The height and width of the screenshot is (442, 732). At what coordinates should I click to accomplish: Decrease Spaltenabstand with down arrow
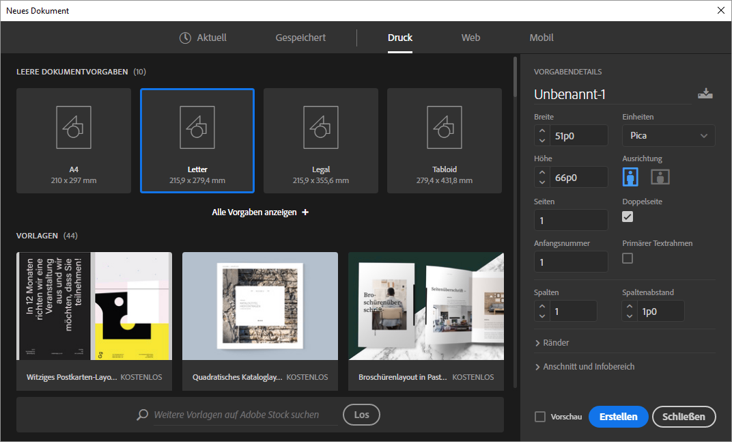(630, 316)
